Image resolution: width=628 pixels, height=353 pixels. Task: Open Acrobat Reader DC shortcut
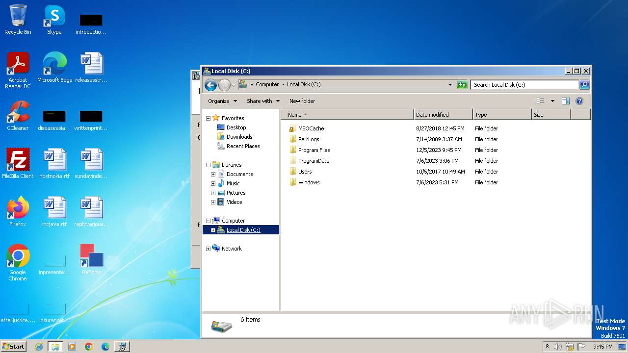(x=18, y=71)
